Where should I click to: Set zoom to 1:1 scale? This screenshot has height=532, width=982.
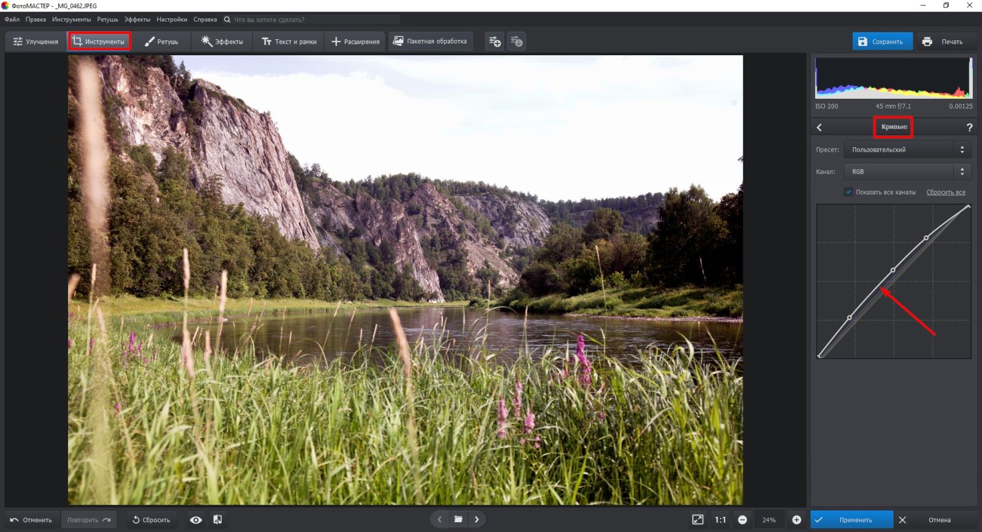pos(720,520)
